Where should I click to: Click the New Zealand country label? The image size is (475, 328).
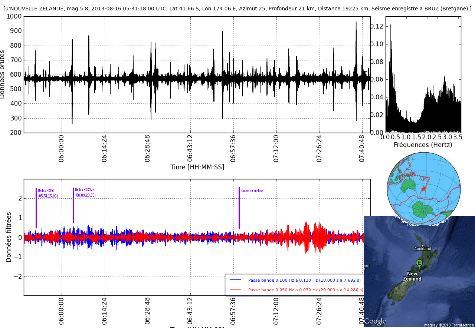(x=412, y=276)
